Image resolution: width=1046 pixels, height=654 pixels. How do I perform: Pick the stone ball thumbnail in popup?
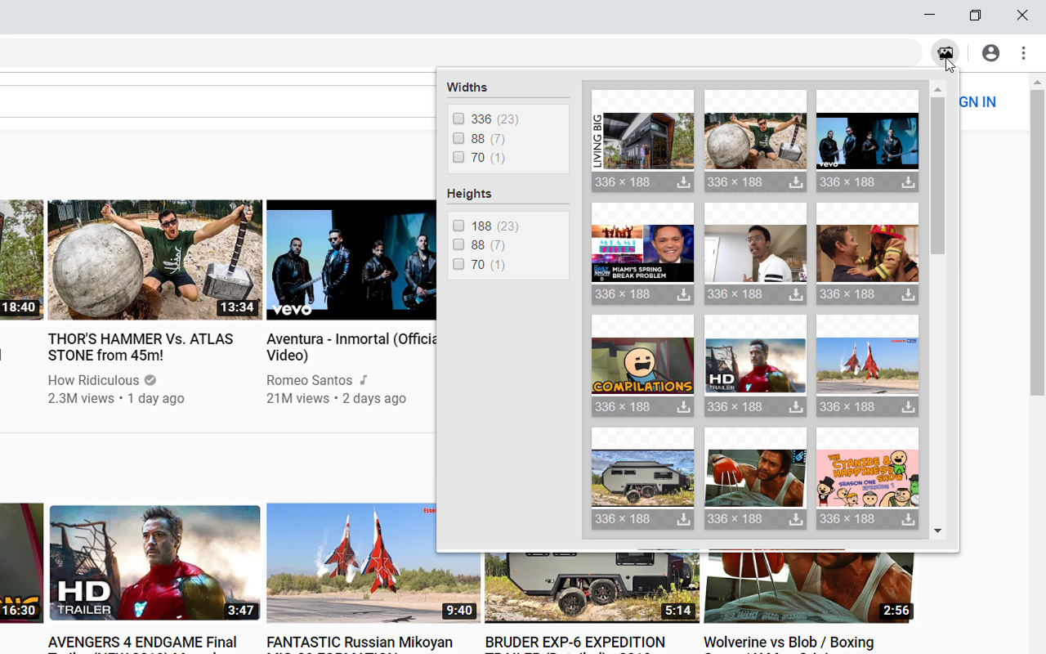pos(755,141)
